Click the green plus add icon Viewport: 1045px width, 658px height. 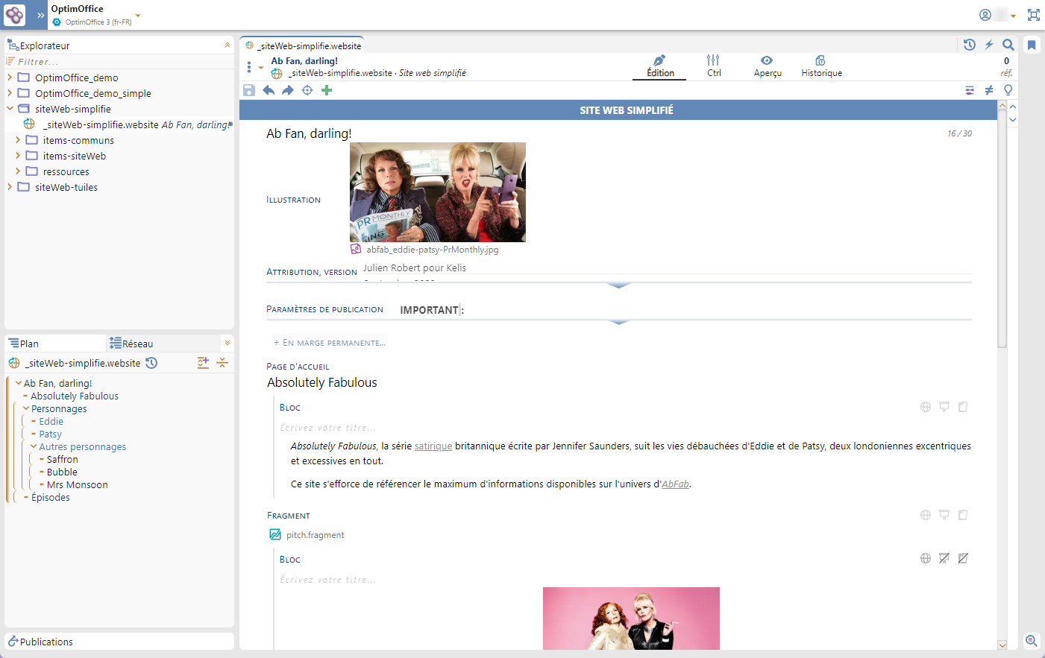(327, 90)
